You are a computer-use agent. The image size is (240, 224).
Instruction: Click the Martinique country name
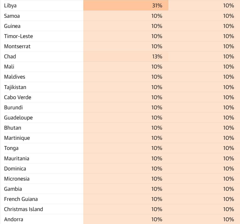coord(17,138)
